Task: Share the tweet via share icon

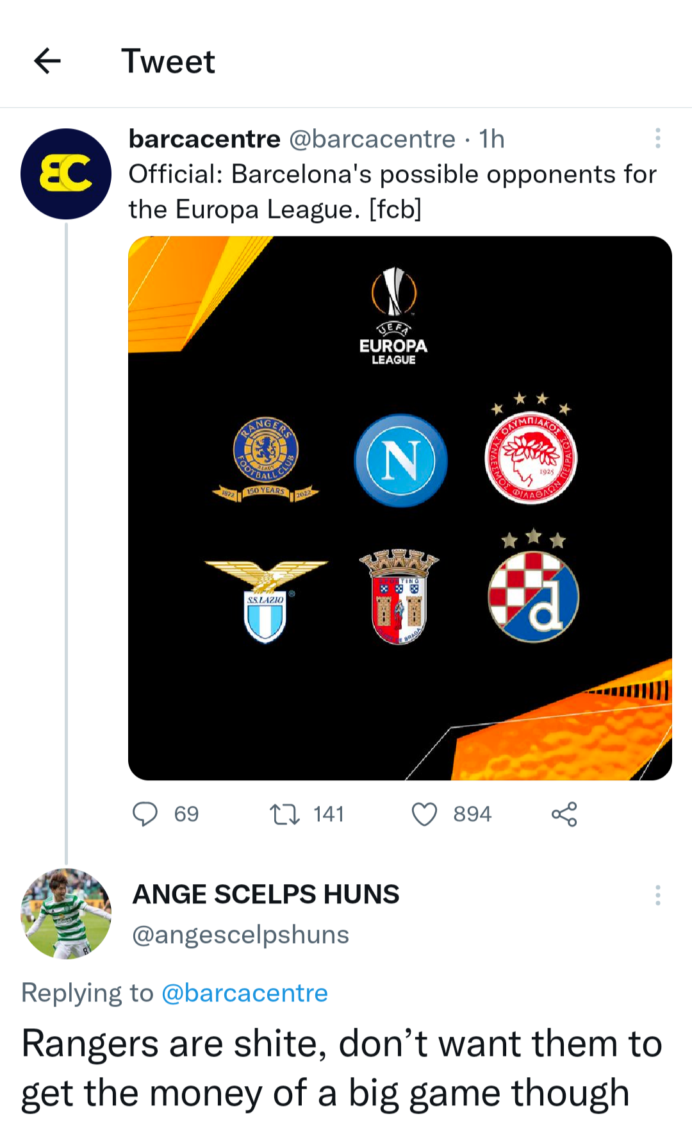Action: 564,814
